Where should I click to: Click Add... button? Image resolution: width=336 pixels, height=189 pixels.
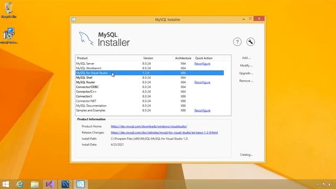246,58
